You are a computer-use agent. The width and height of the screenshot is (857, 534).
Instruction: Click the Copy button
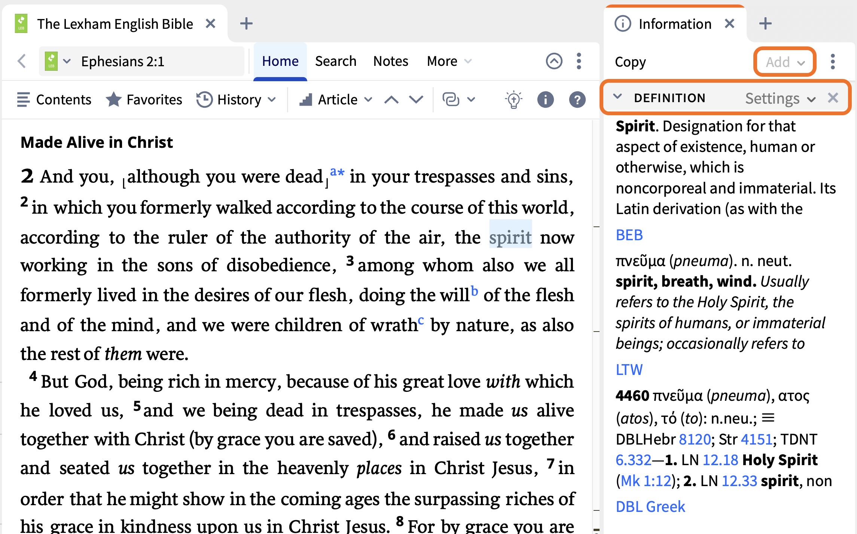[x=630, y=62]
